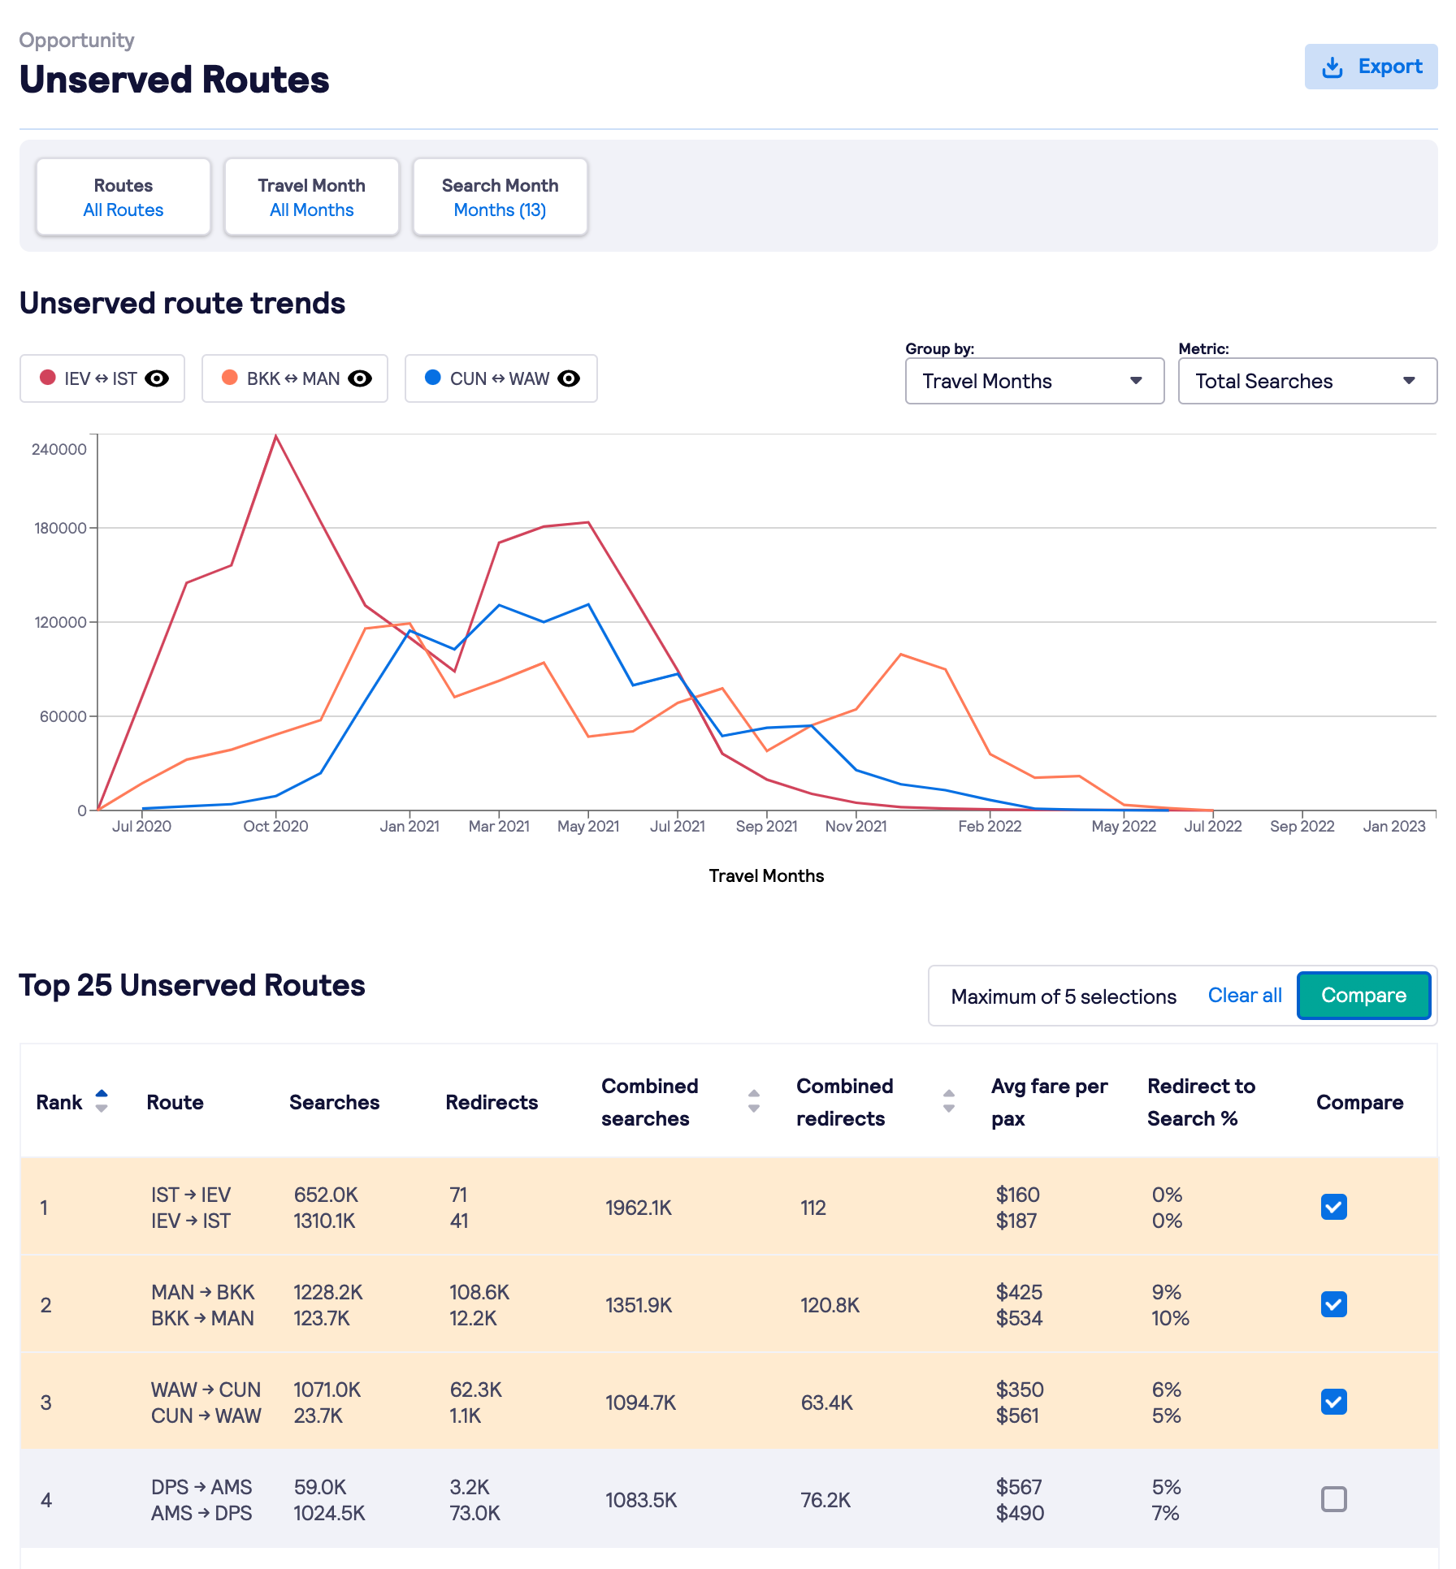1456x1569 pixels.
Task: Click the blue CUN ⇔ WAW color dot
Action: click(x=433, y=378)
